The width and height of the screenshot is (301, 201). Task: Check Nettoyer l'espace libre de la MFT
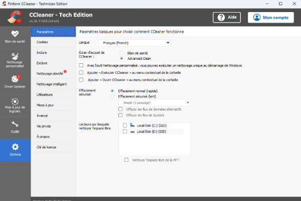point(126,160)
